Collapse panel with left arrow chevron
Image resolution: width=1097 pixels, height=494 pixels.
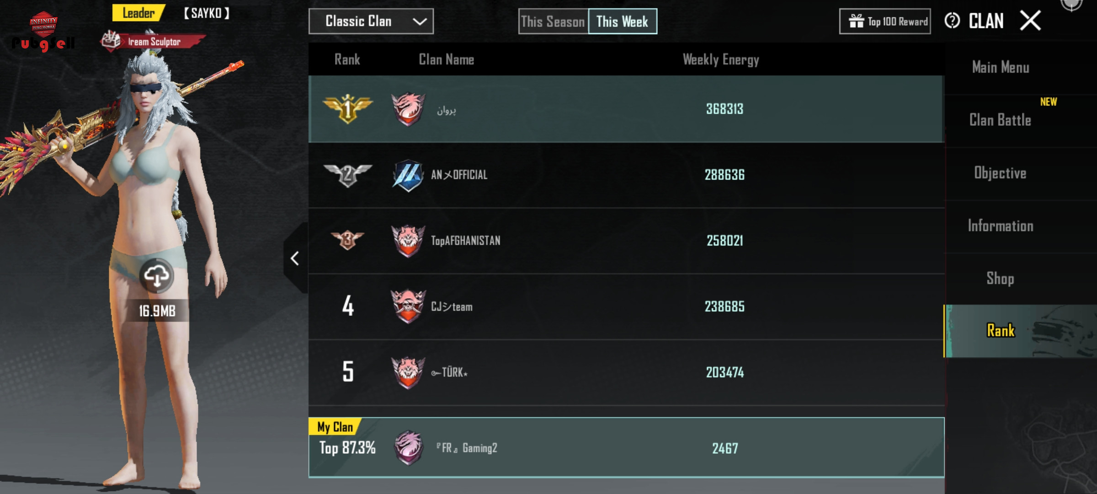point(295,258)
